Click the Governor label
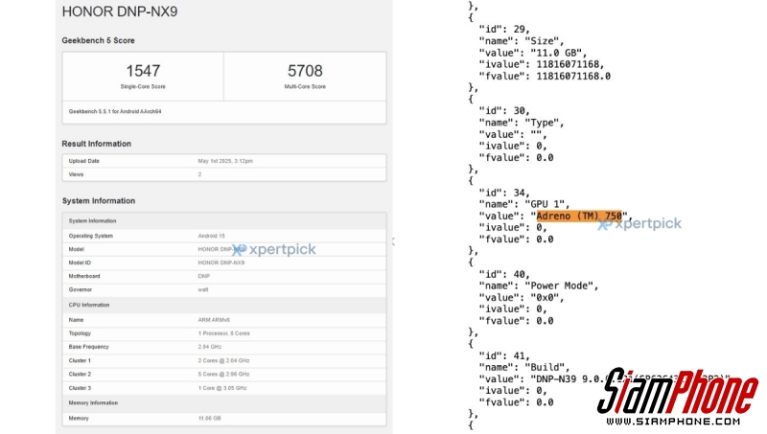The height and width of the screenshot is (434, 767). (x=80, y=290)
